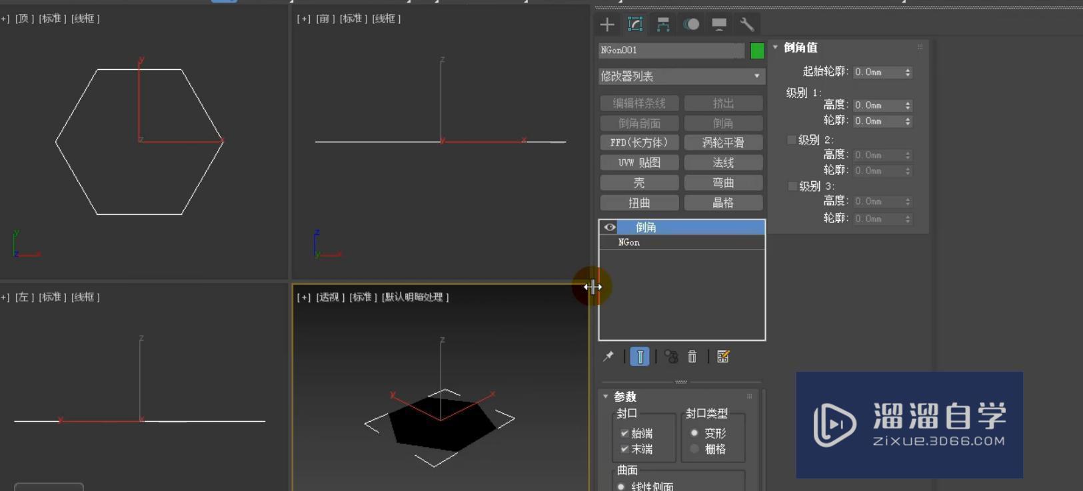The width and height of the screenshot is (1083, 491).
Task: Open configure modifier sets icon
Action: [723, 357]
